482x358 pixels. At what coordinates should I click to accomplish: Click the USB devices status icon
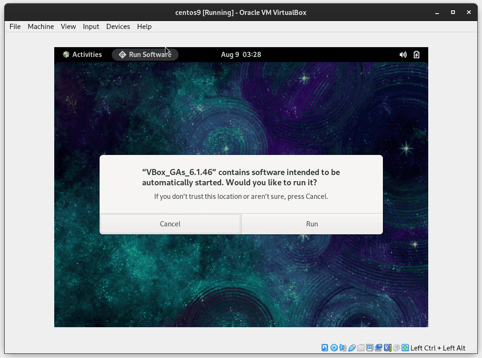coord(352,348)
